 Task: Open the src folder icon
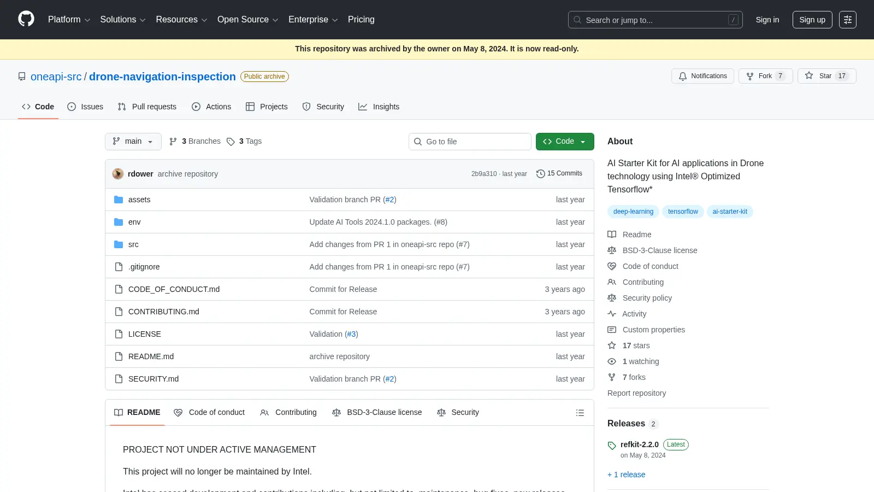(x=119, y=244)
